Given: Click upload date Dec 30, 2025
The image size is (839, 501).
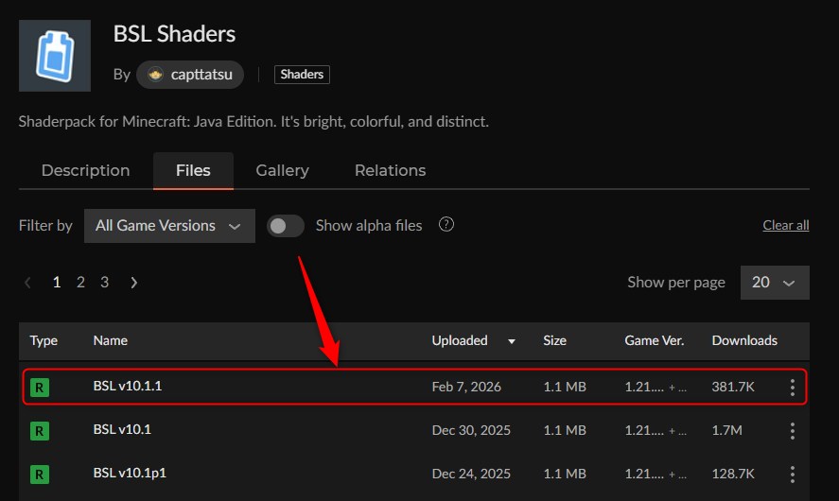Looking at the screenshot, I should point(471,430).
